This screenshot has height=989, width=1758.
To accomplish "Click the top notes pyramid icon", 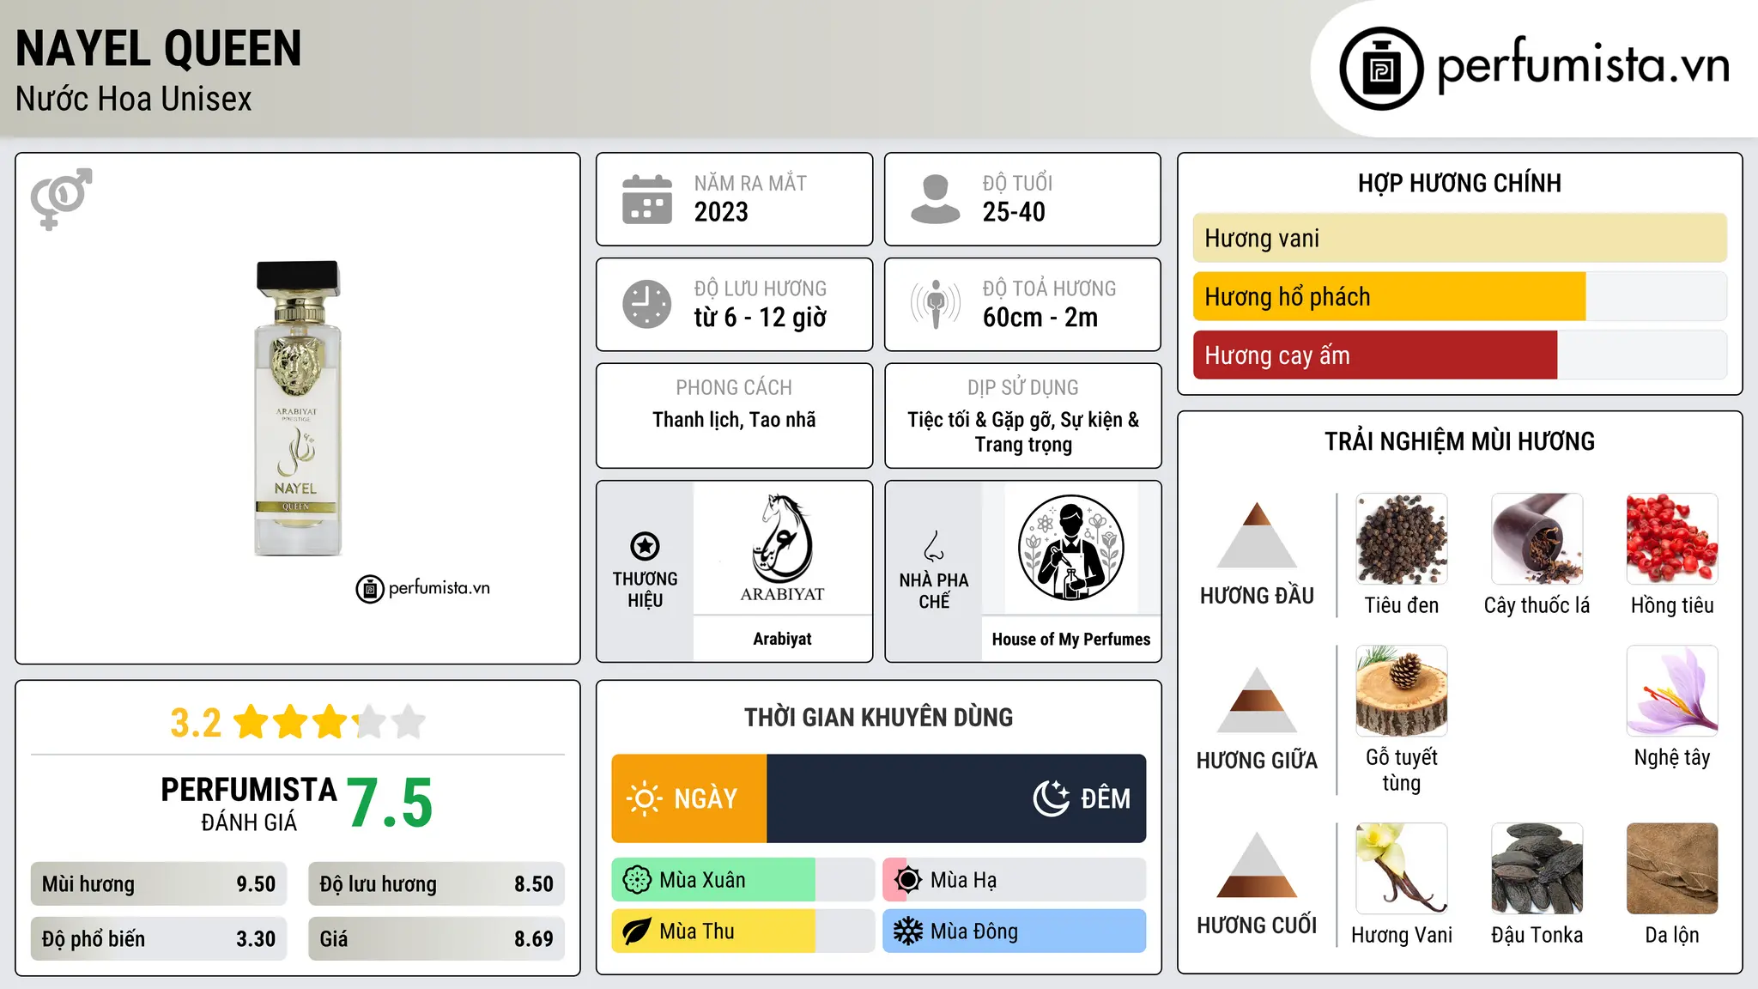I will click(1257, 535).
